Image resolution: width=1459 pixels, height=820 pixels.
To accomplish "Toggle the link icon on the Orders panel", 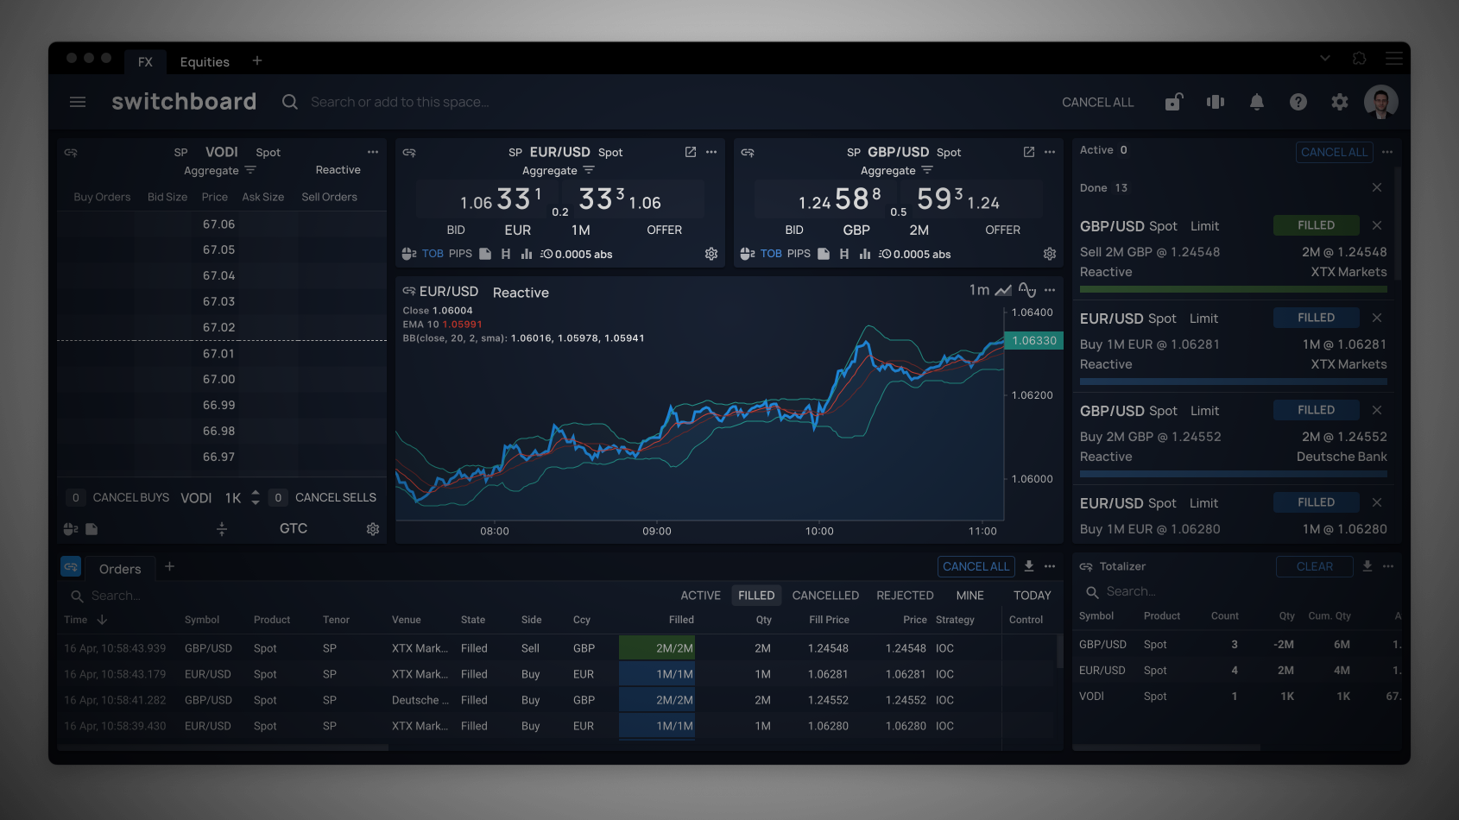I will point(70,566).
